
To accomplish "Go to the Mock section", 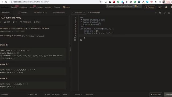I will point(32,7).
